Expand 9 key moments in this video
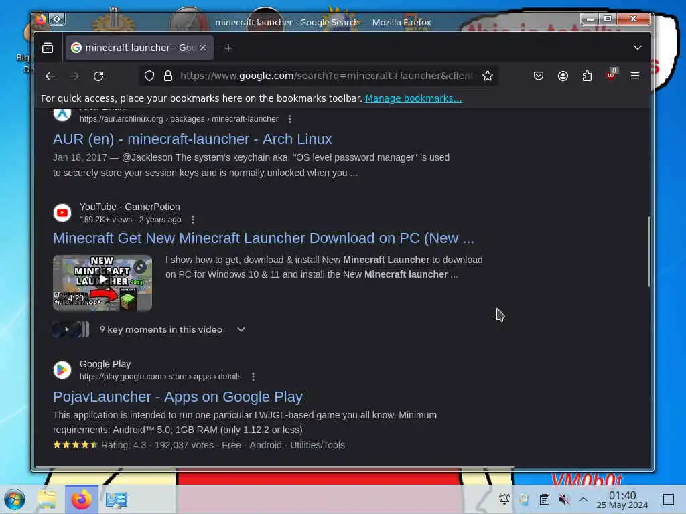The image size is (686, 514). (241, 329)
